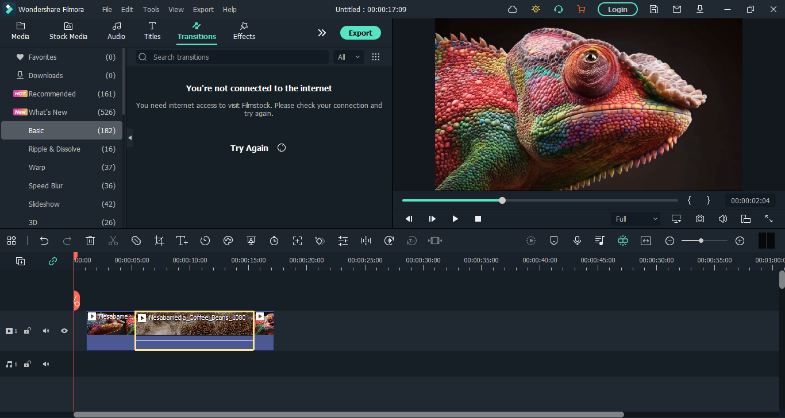
Task: Open the Speed tool icon
Action: click(205, 241)
